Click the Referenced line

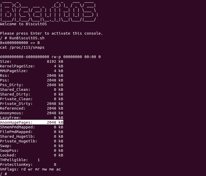[32, 108]
